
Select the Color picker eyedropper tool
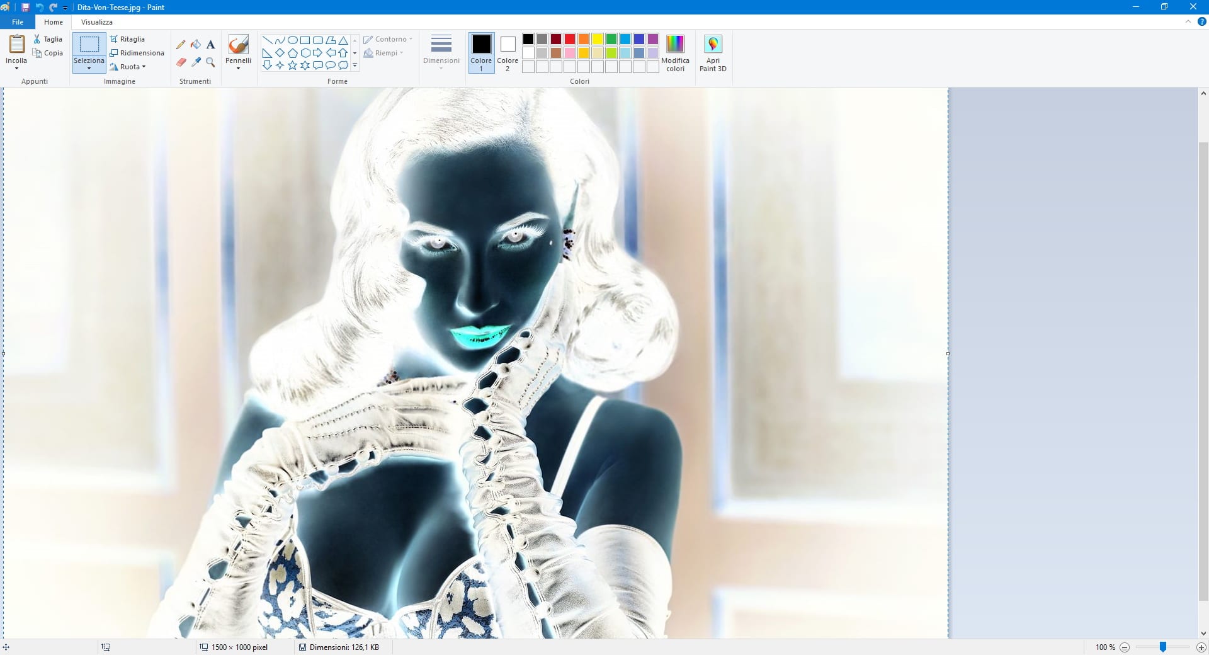(196, 62)
